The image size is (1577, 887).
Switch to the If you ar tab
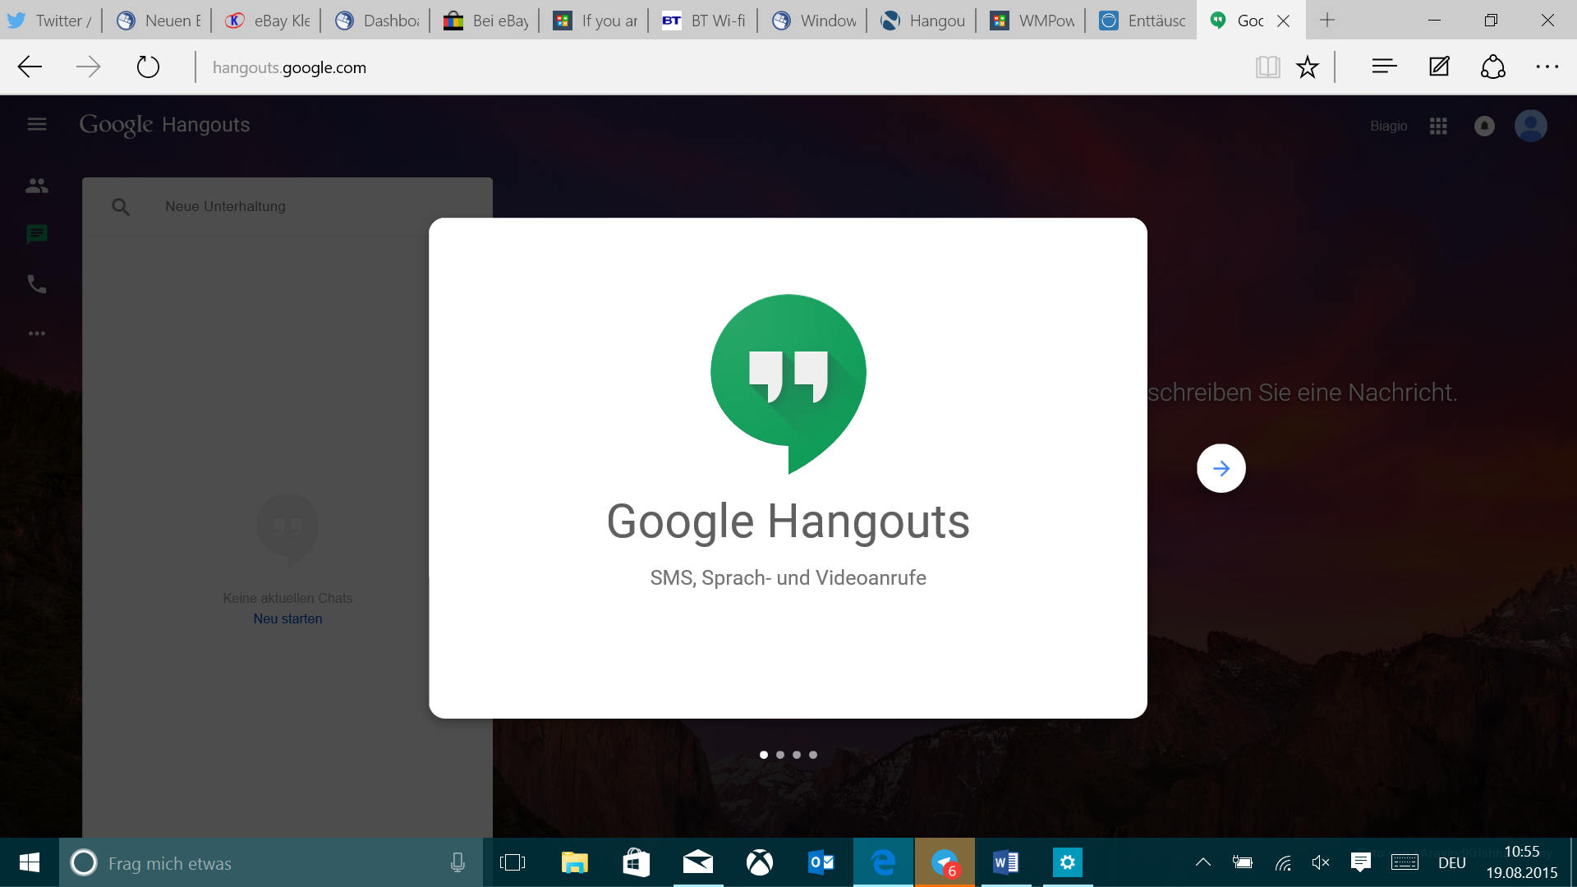coord(595,21)
